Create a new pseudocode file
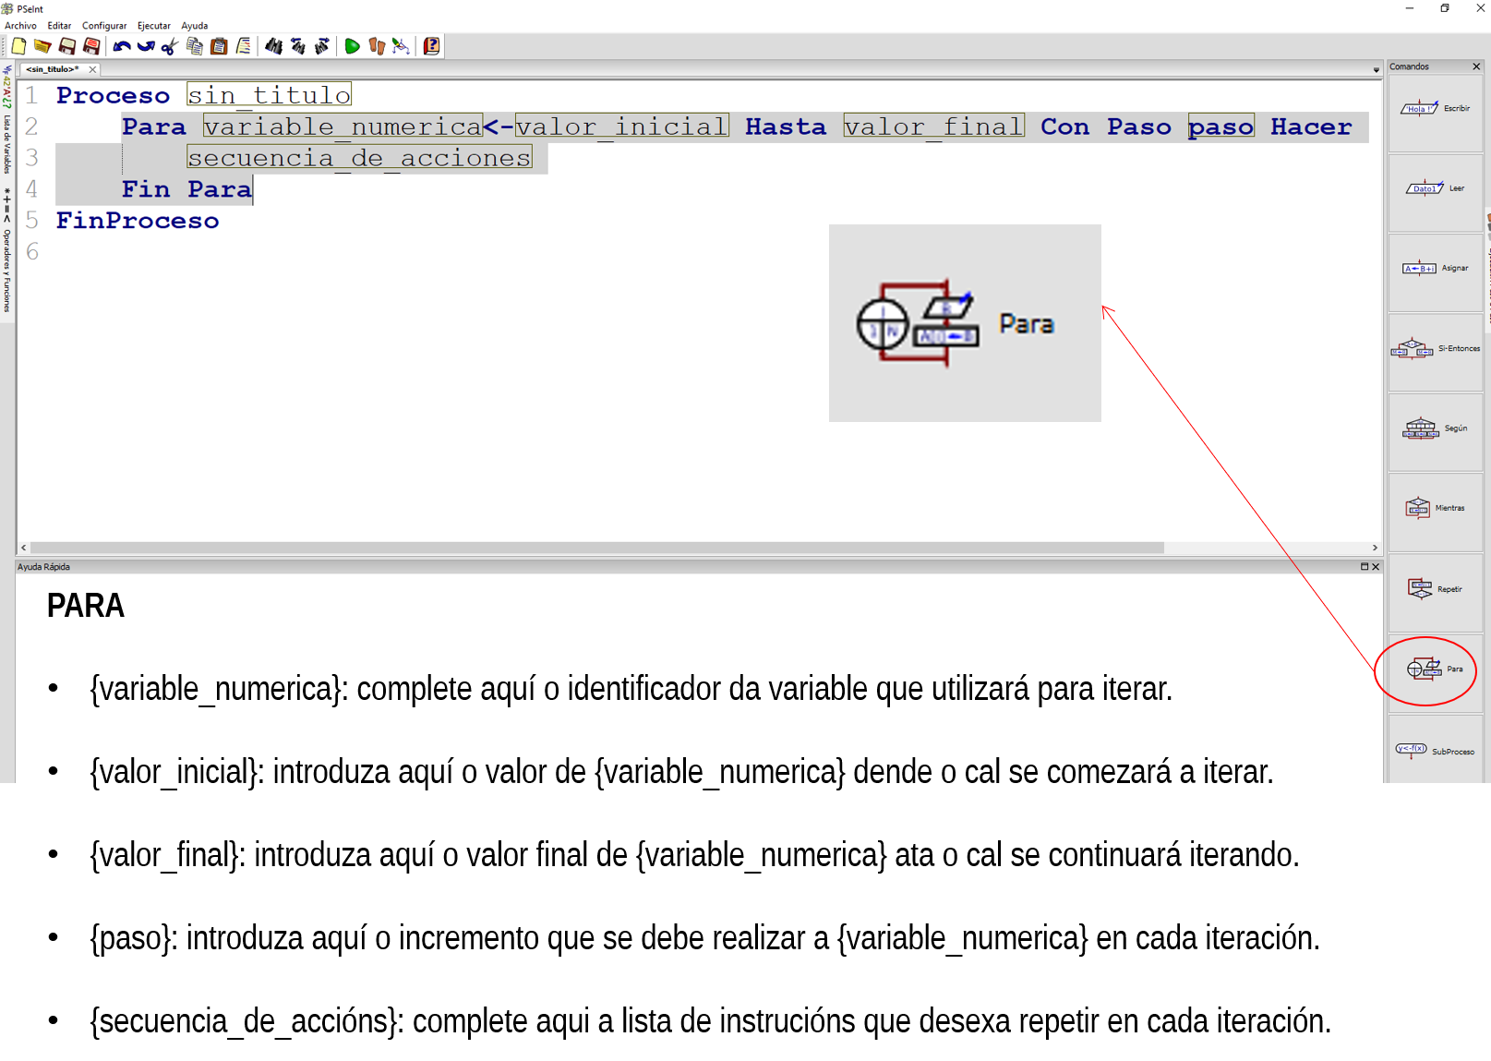1491x1061 pixels. tap(17, 45)
